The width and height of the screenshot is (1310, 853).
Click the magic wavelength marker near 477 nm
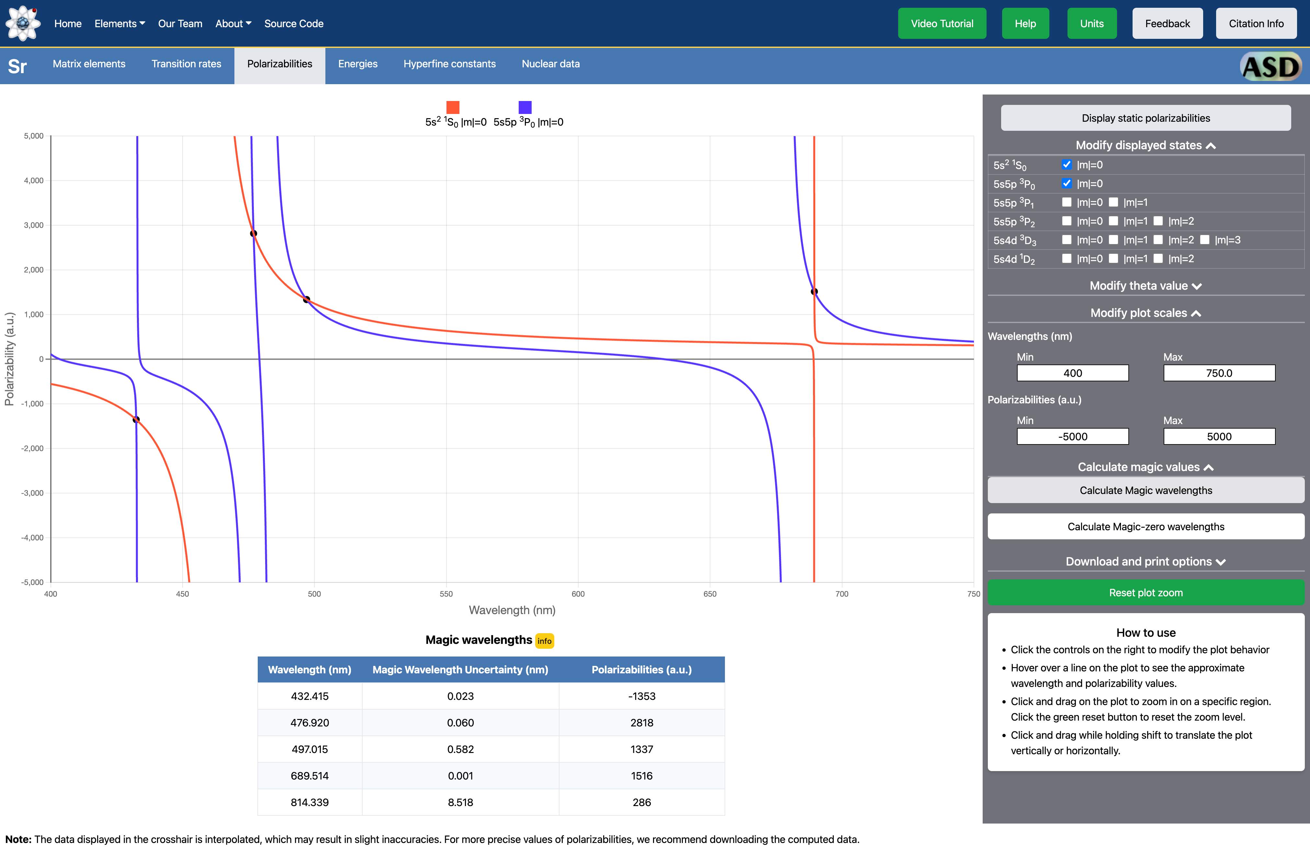coord(254,233)
